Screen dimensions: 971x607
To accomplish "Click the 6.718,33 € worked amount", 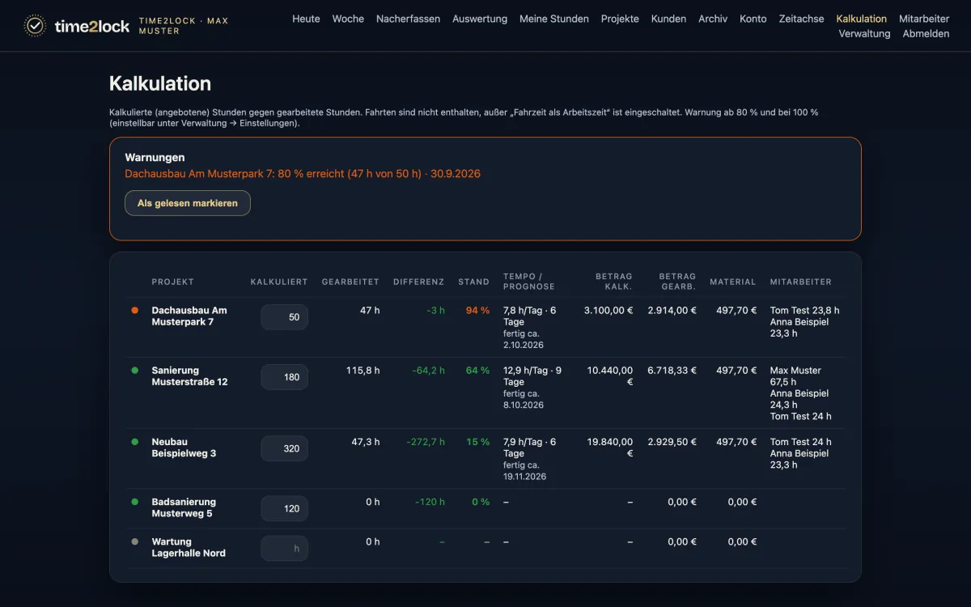I will tap(672, 371).
